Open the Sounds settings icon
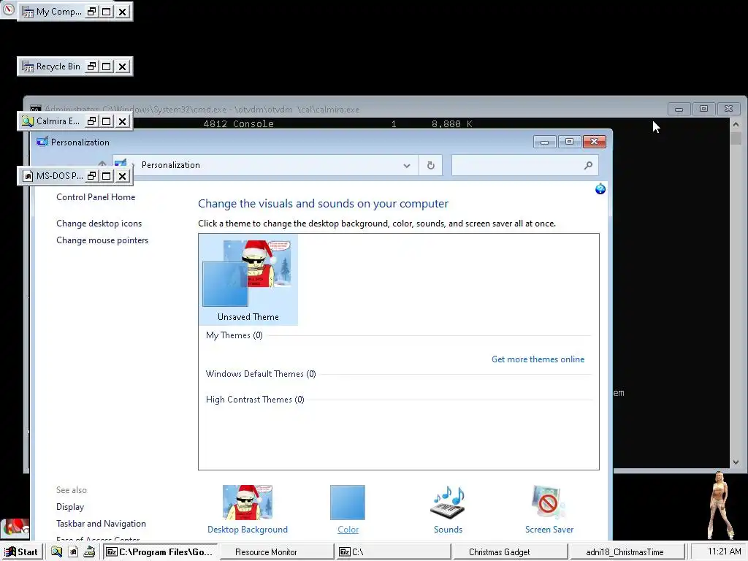This screenshot has height=561, width=748. [x=448, y=503]
